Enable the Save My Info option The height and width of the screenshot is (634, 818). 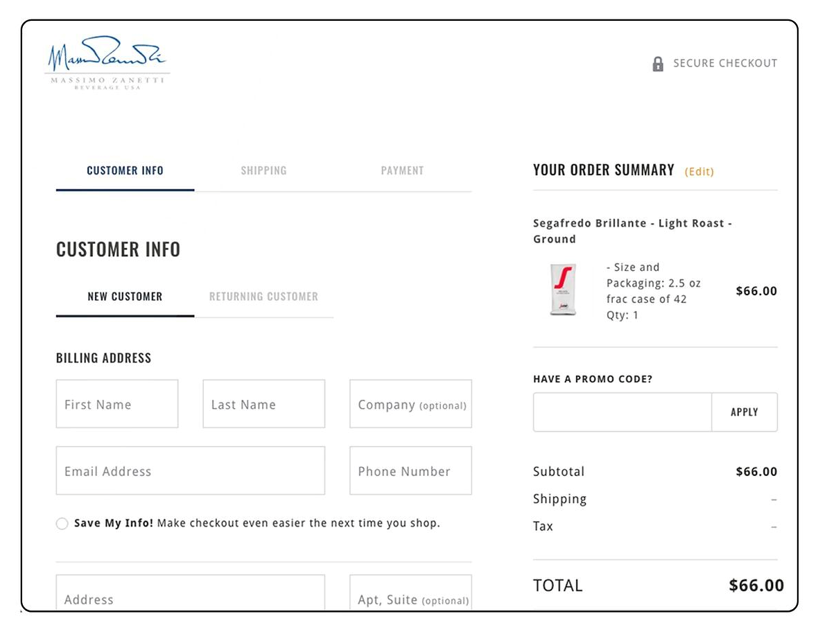click(x=62, y=523)
